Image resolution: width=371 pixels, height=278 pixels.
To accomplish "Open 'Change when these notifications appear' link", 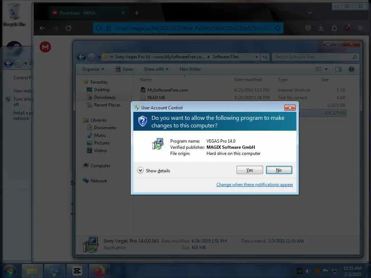I will [x=255, y=185].
